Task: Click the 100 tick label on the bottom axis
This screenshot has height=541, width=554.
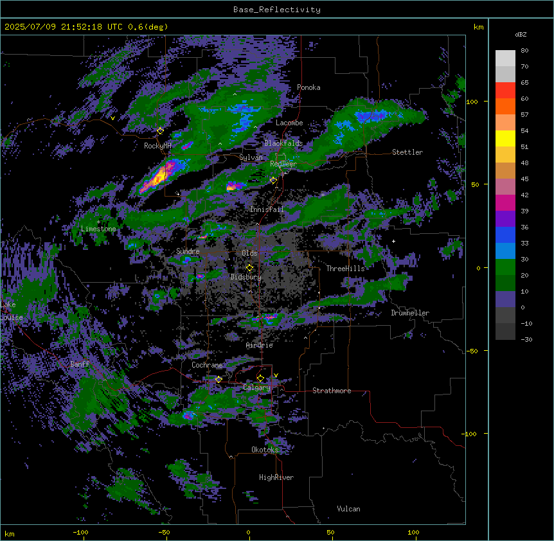Action: coord(413,532)
